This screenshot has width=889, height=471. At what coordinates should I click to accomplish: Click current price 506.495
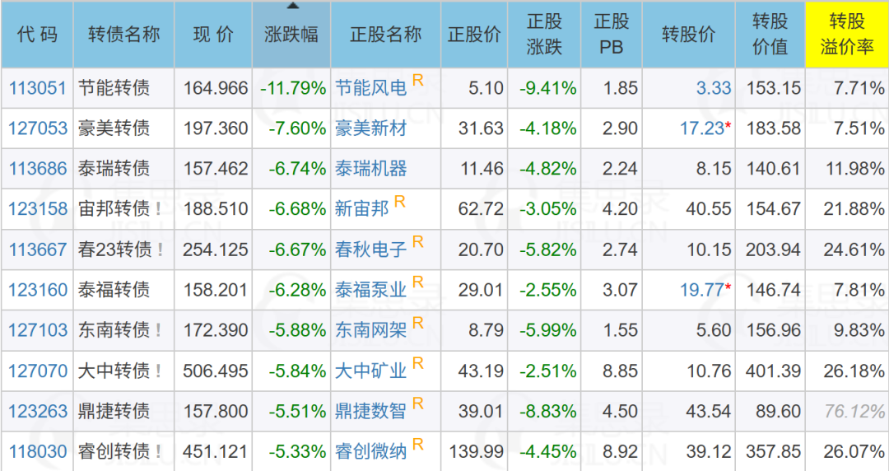(216, 371)
